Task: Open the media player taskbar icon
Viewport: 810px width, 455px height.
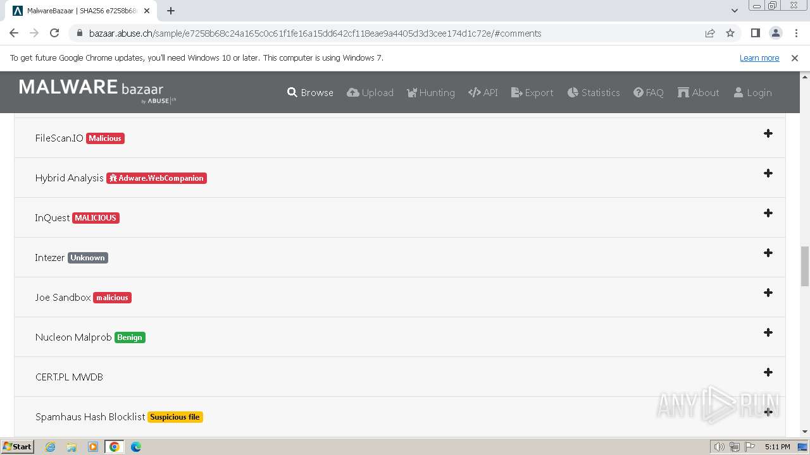Action: pos(93,447)
